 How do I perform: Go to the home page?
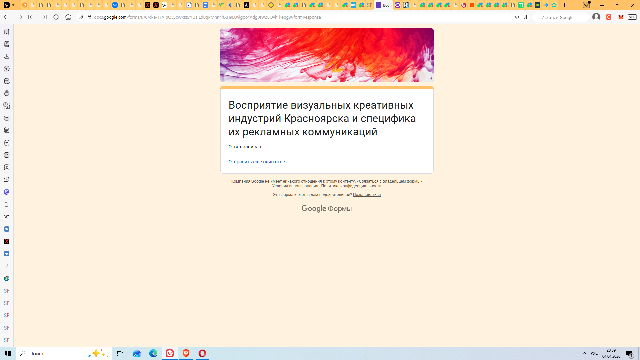68,17
